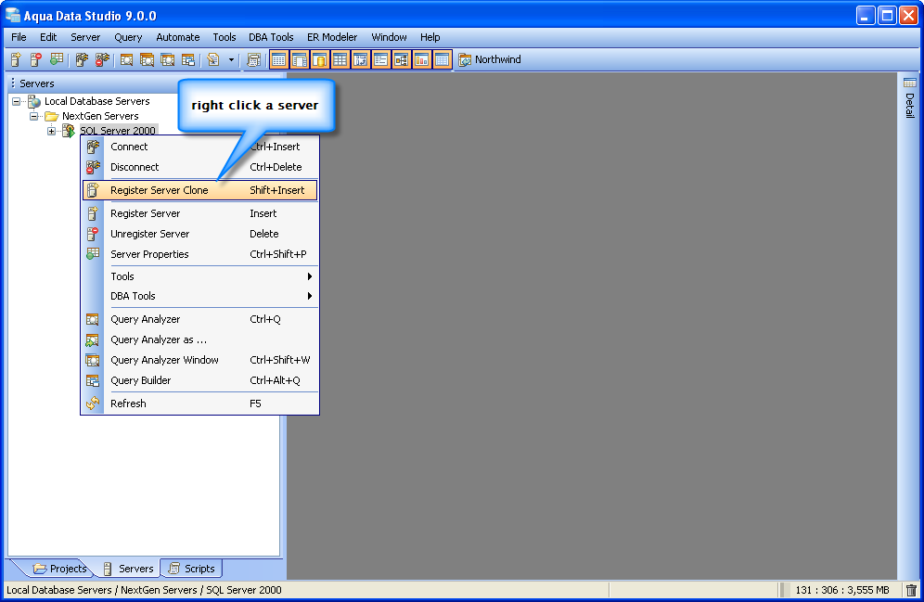Switch to the Projects tab
Screen dimensions: 924x602
[x=59, y=569]
